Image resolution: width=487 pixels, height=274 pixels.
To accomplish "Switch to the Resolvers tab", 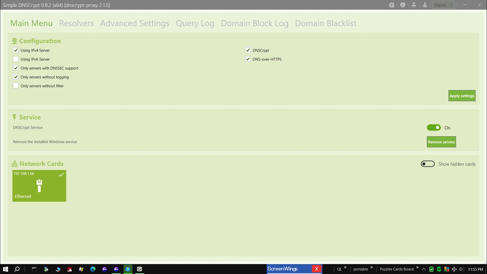I will (x=76, y=23).
